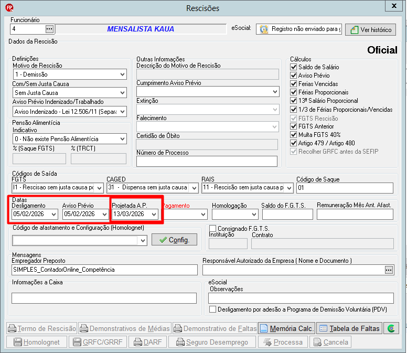
Task: Expand Pensão Alimentícia Indicativo dropdown
Action: point(123,139)
